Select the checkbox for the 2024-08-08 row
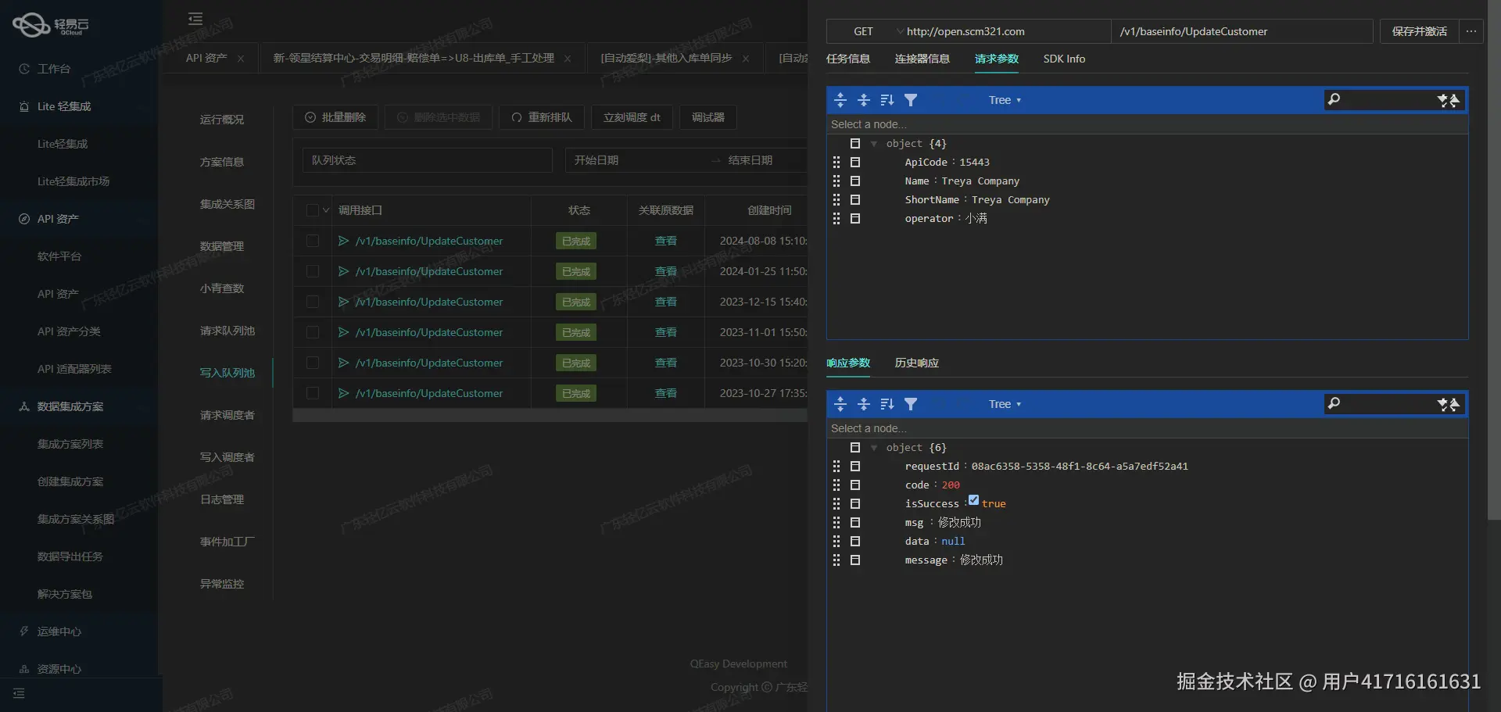Viewport: 1501px width, 712px height. [313, 241]
